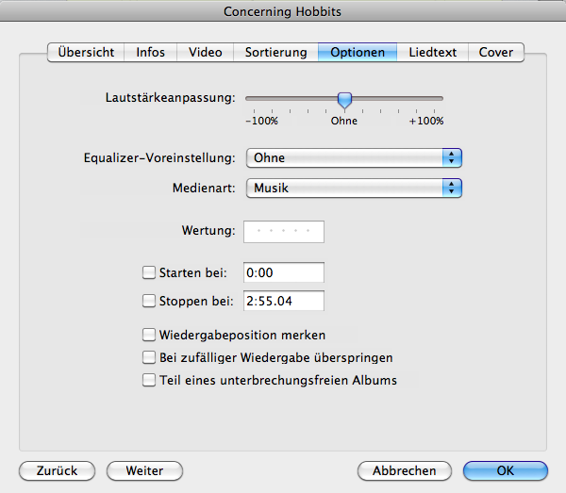
Task: Open the Infos tab
Action: (x=151, y=52)
